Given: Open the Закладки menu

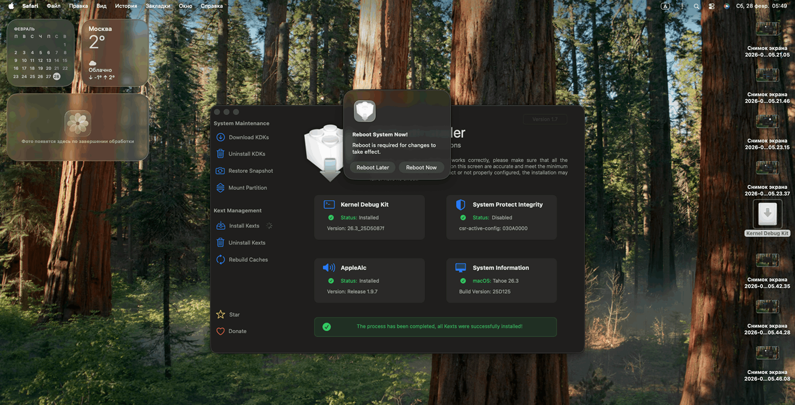Looking at the screenshot, I should point(158,6).
